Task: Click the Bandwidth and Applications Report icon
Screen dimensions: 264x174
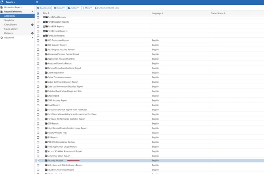Action: [46, 68]
